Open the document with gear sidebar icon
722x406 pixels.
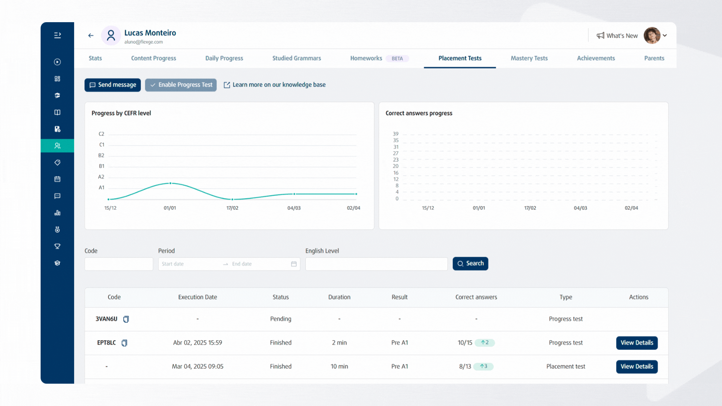click(58, 129)
